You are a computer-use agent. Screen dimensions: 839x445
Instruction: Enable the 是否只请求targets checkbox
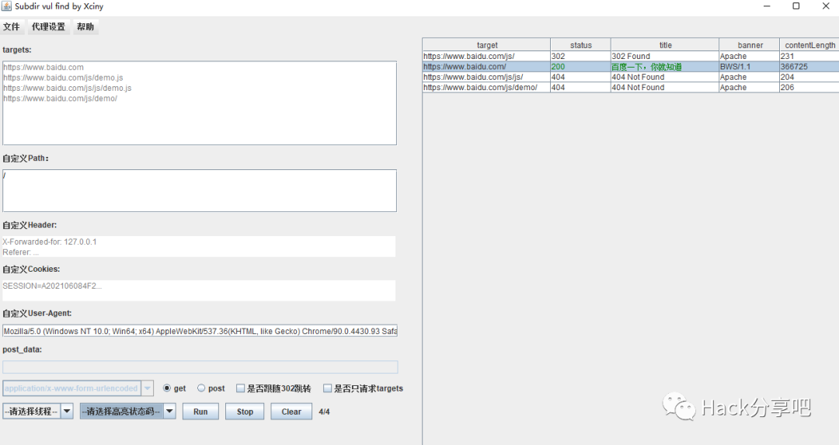(x=328, y=388)
